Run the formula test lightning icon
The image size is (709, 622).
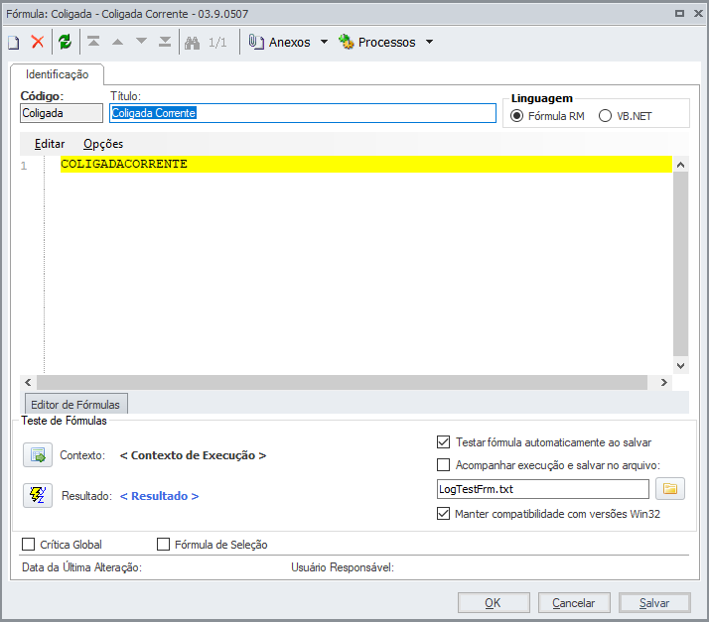tap(38, 496)
